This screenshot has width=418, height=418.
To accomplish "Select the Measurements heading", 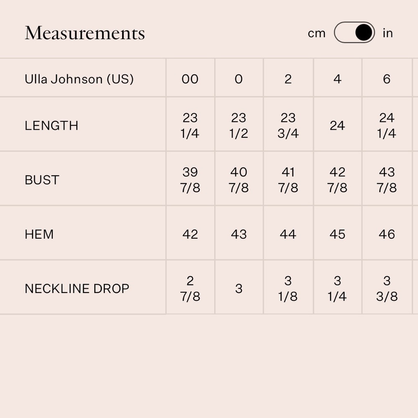I will point(85,33).
